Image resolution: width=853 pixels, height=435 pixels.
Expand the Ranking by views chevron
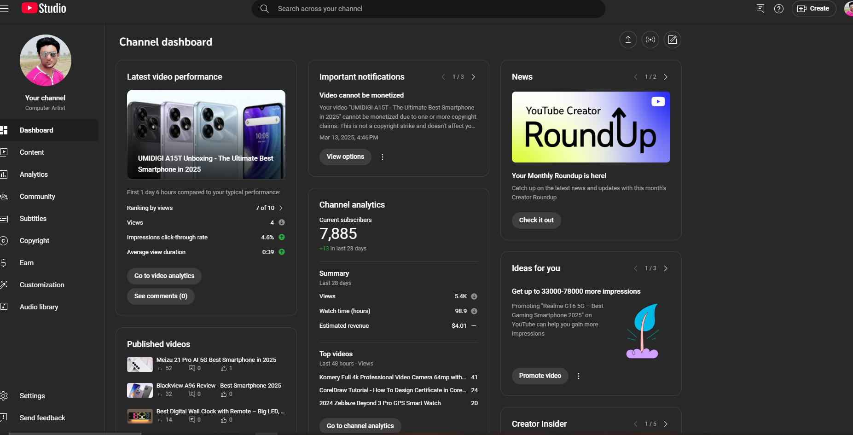click(281, 208)
